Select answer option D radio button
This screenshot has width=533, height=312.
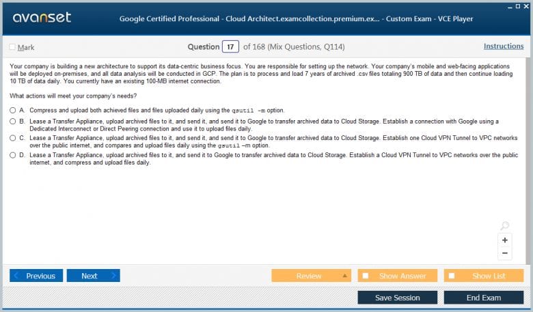[12, 155]
